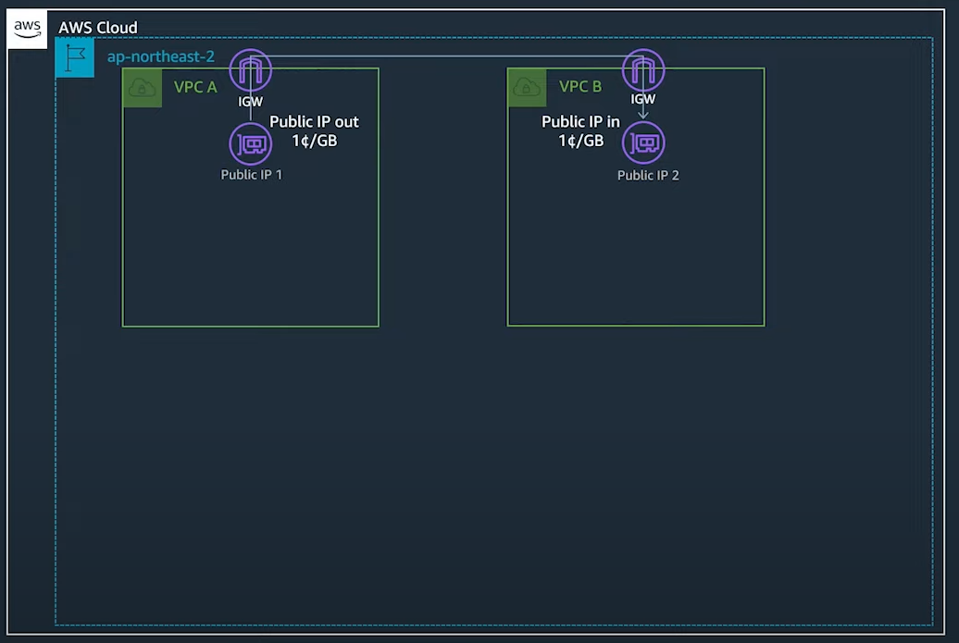Select the Public IP out text
The width and height of the screenshot is (959, 643).
(x=315, y=122)
